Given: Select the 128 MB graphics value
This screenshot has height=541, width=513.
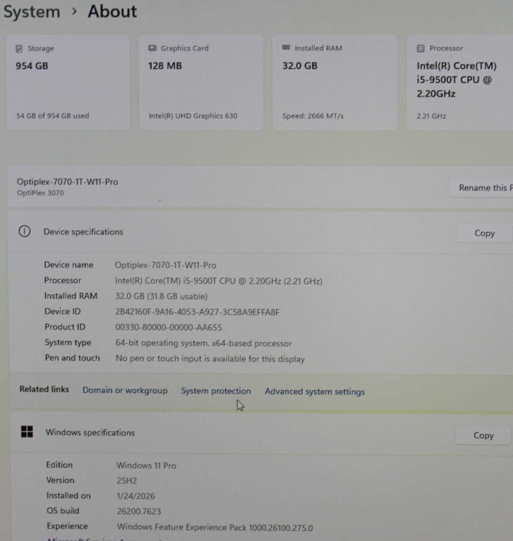Looking at the screenshot, I should click(165, 66).
